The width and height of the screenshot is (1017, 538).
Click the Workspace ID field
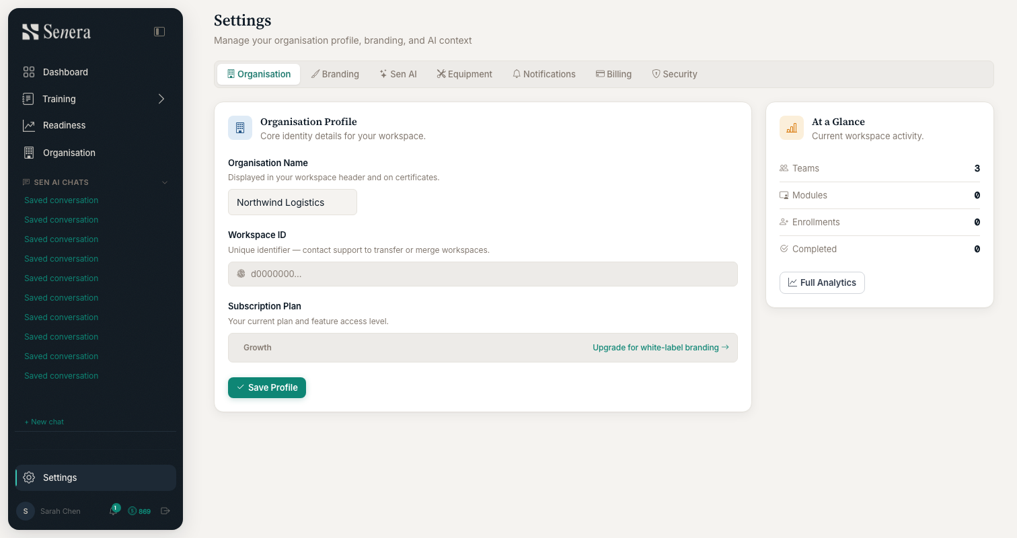(x=483, y=274)
